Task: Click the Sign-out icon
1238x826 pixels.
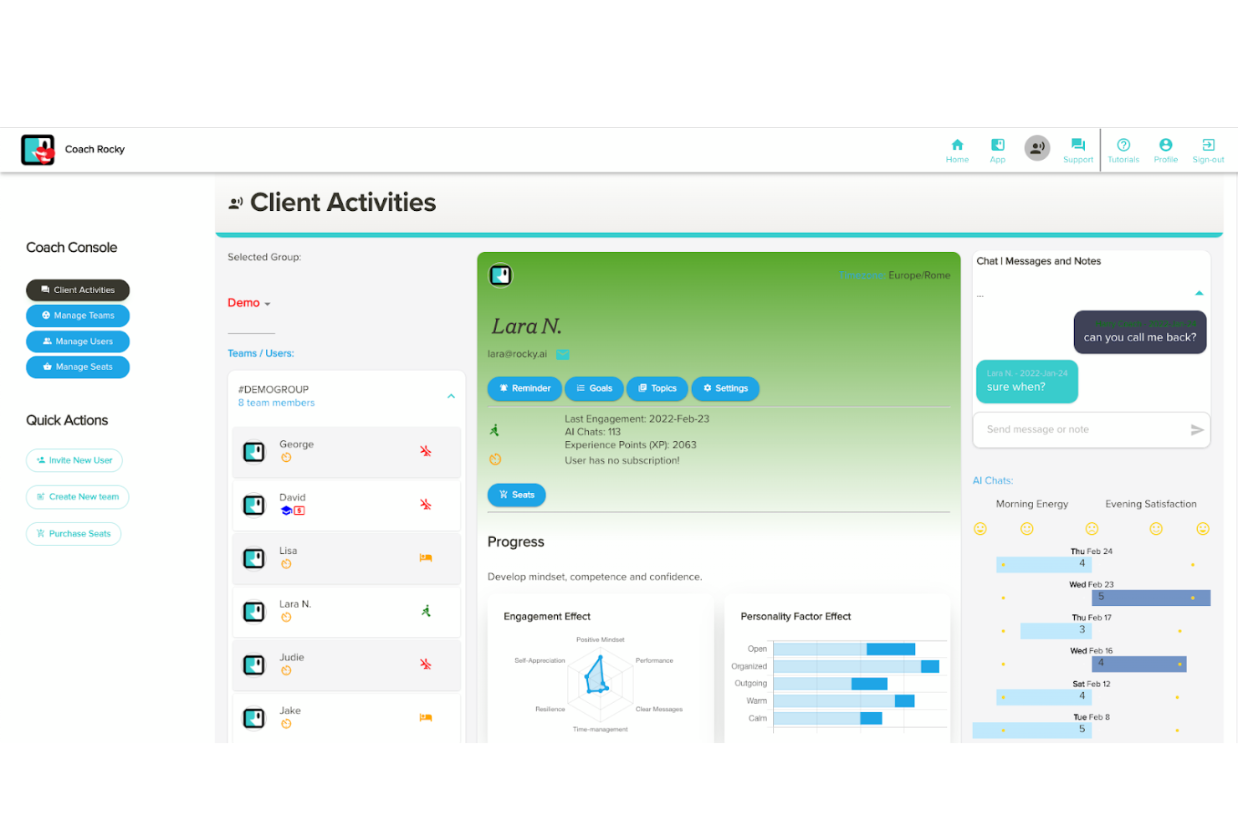Action: [1207, 149]
